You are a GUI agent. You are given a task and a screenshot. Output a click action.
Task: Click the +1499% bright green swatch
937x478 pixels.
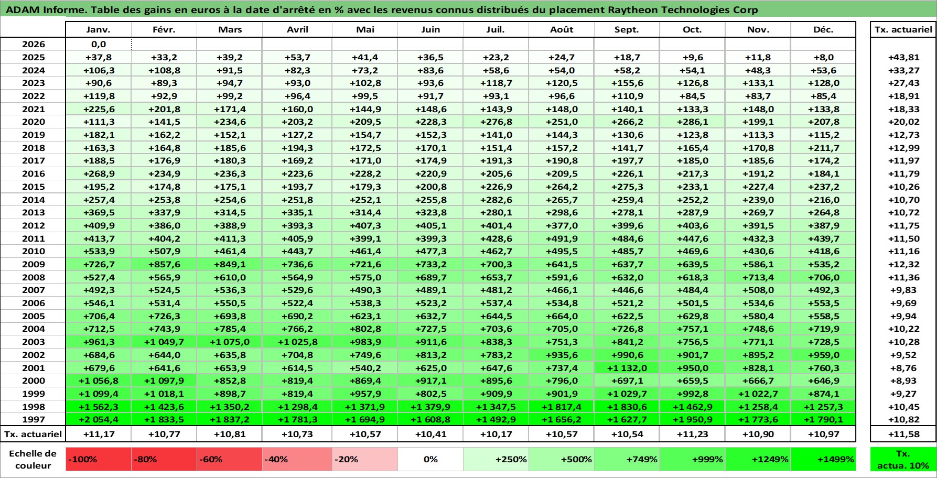[x=823, y=459]
